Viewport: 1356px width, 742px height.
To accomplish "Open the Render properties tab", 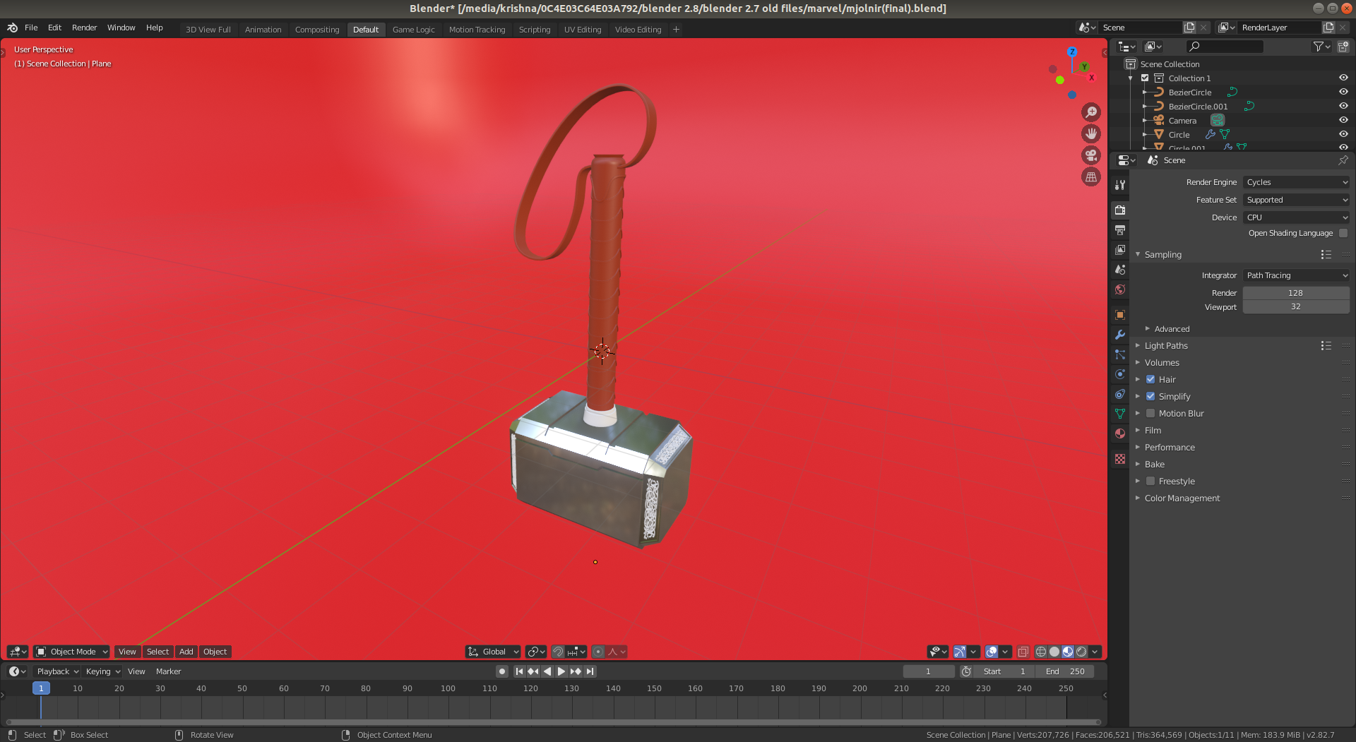I will click(x=1120, y=210).
